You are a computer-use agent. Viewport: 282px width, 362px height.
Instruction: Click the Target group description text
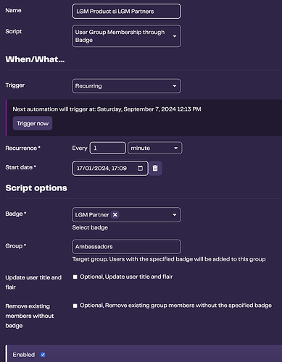pyautogui.click(x=169, y=259)
